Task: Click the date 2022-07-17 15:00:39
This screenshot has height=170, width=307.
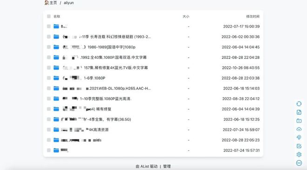Action: (241, 27)
